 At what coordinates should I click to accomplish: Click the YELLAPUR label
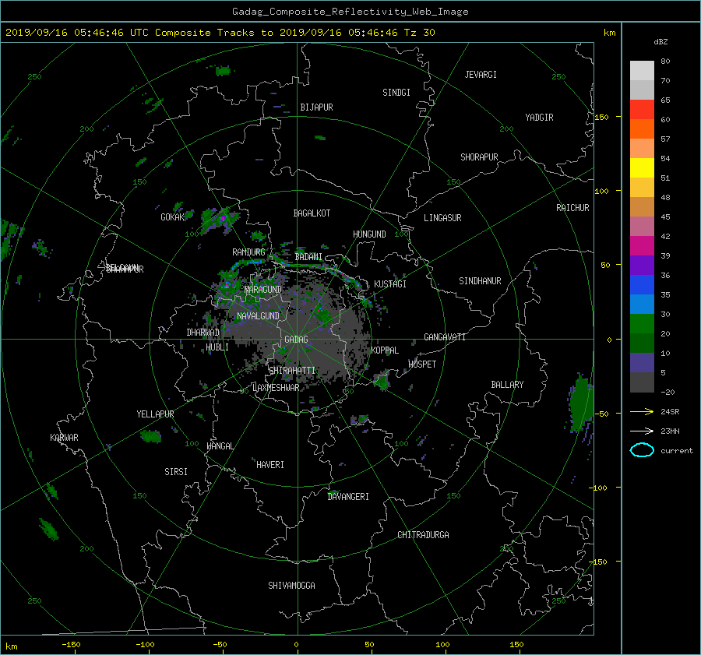click(155, 414)
